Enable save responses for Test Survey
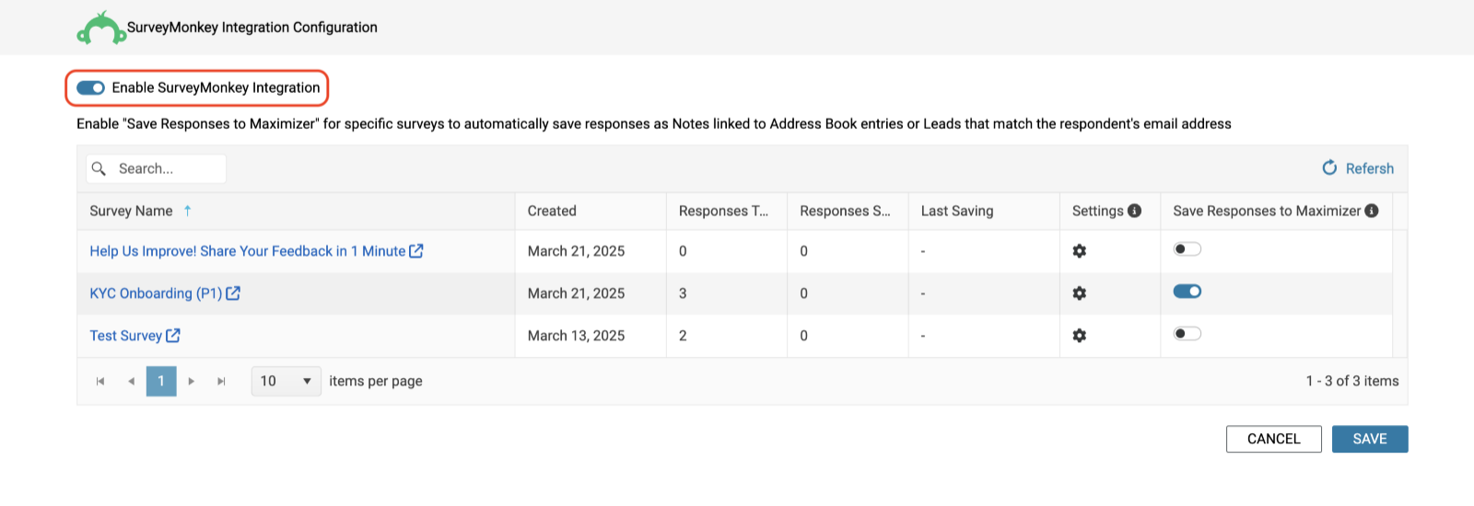Viewport: 1474px width, 506px height. point(1187,334)
